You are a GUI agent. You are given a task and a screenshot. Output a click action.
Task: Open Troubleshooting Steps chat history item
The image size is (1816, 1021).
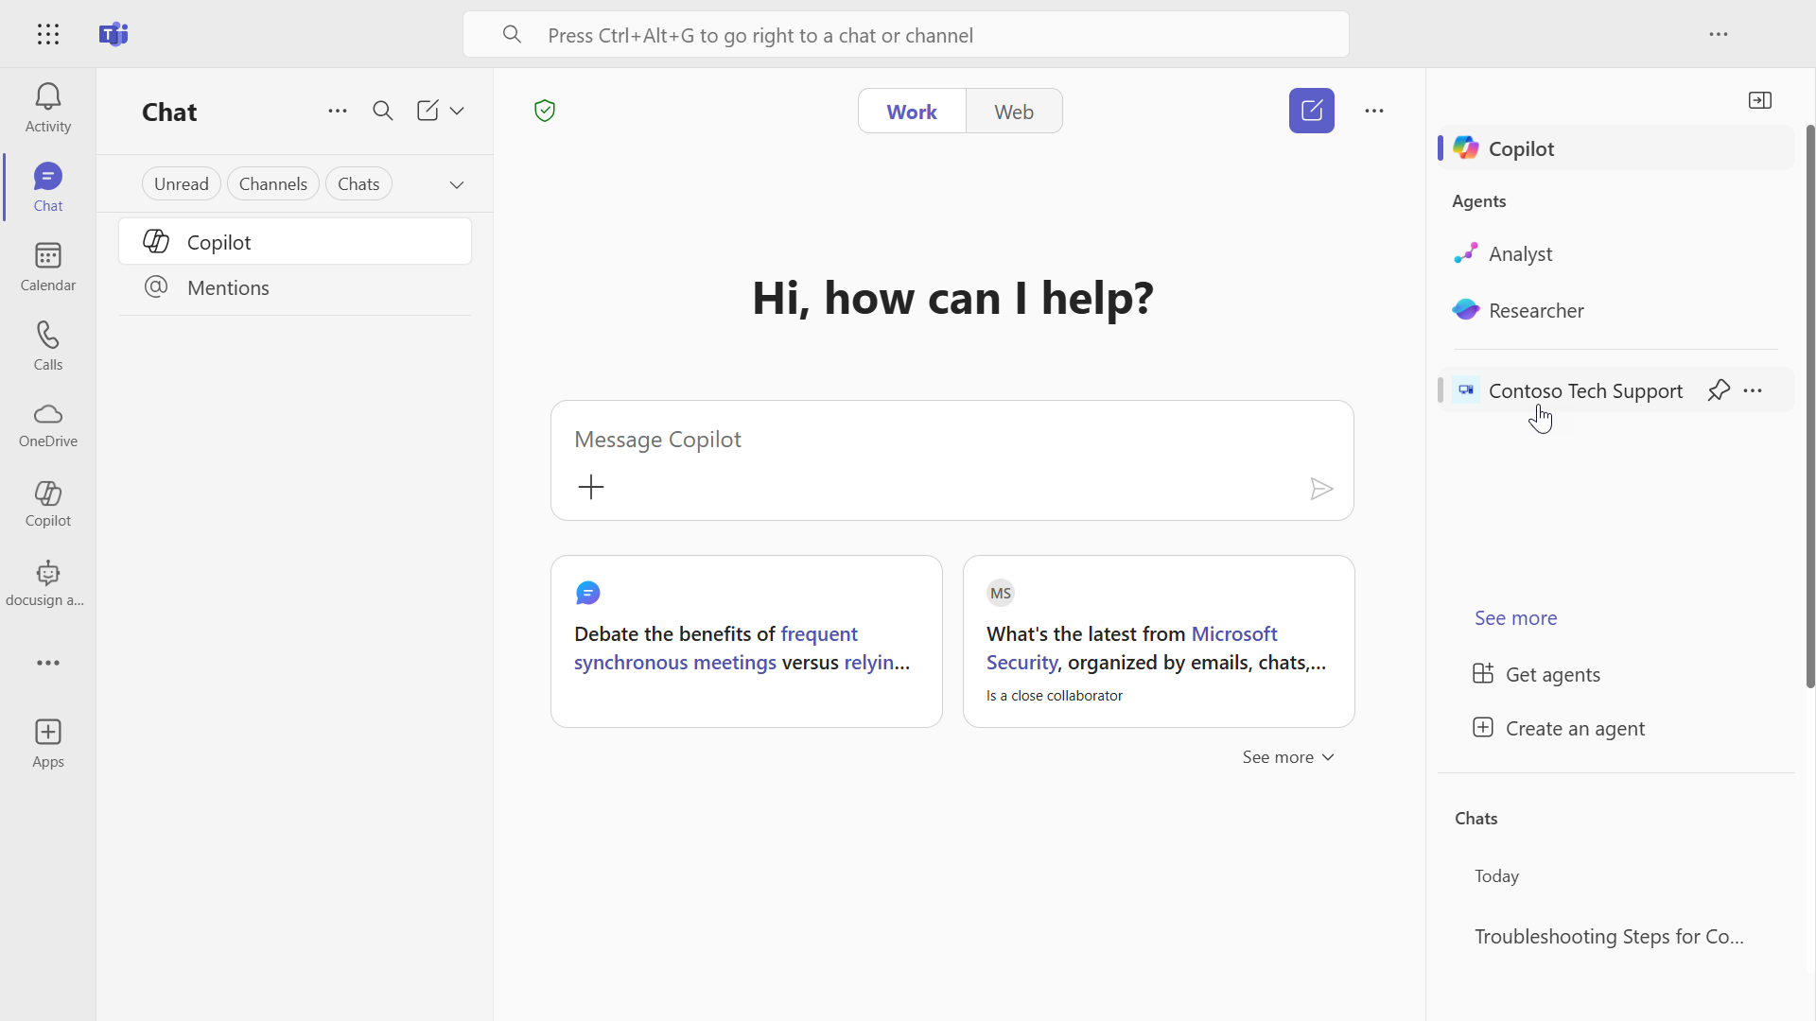(x=1609, y=936)
